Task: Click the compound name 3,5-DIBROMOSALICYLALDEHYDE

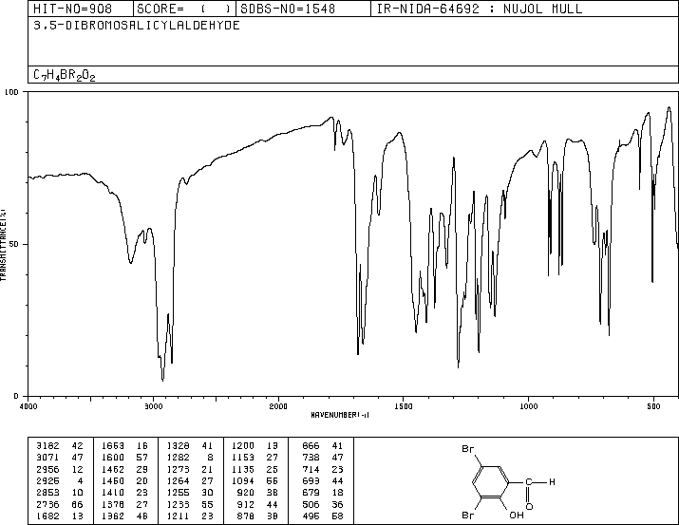Action: pyautogui.click(x=137, y=26)
